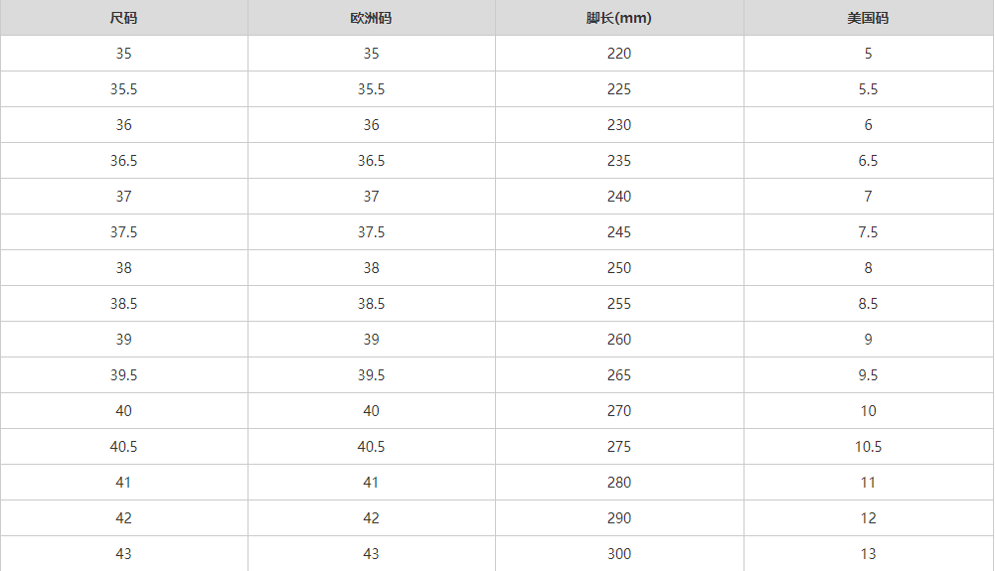The height and width of the screenshot is (571, 995).
Task: Select the 270 foot length cell
Action: click(618, 411)
